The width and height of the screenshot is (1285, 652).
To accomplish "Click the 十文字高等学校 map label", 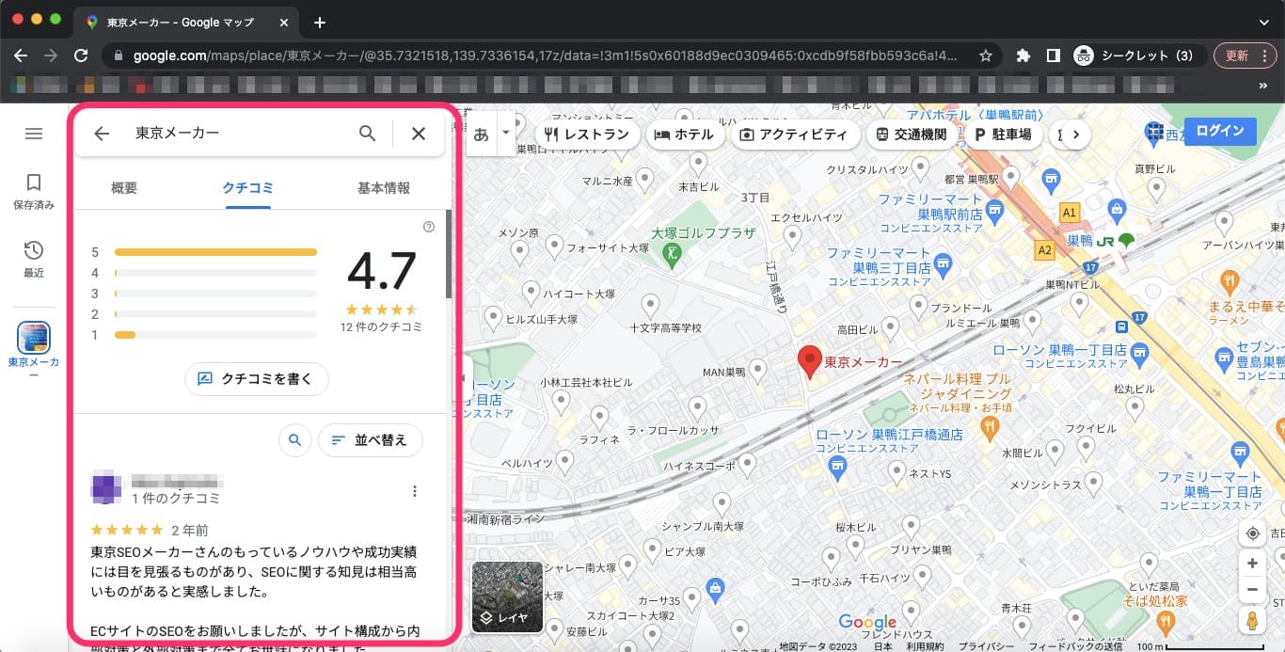I will 665,327.
